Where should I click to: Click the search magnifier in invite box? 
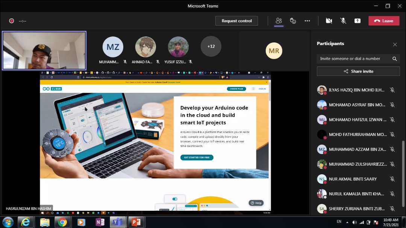(x=394, y=59)
